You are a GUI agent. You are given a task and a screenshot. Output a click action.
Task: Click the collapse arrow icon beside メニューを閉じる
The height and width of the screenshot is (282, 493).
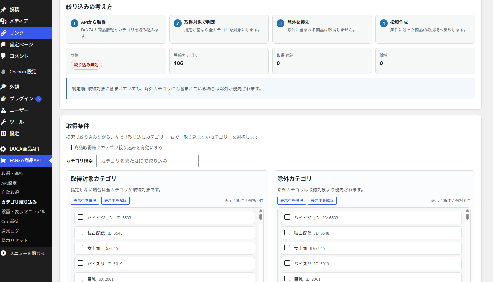(3, 253)
